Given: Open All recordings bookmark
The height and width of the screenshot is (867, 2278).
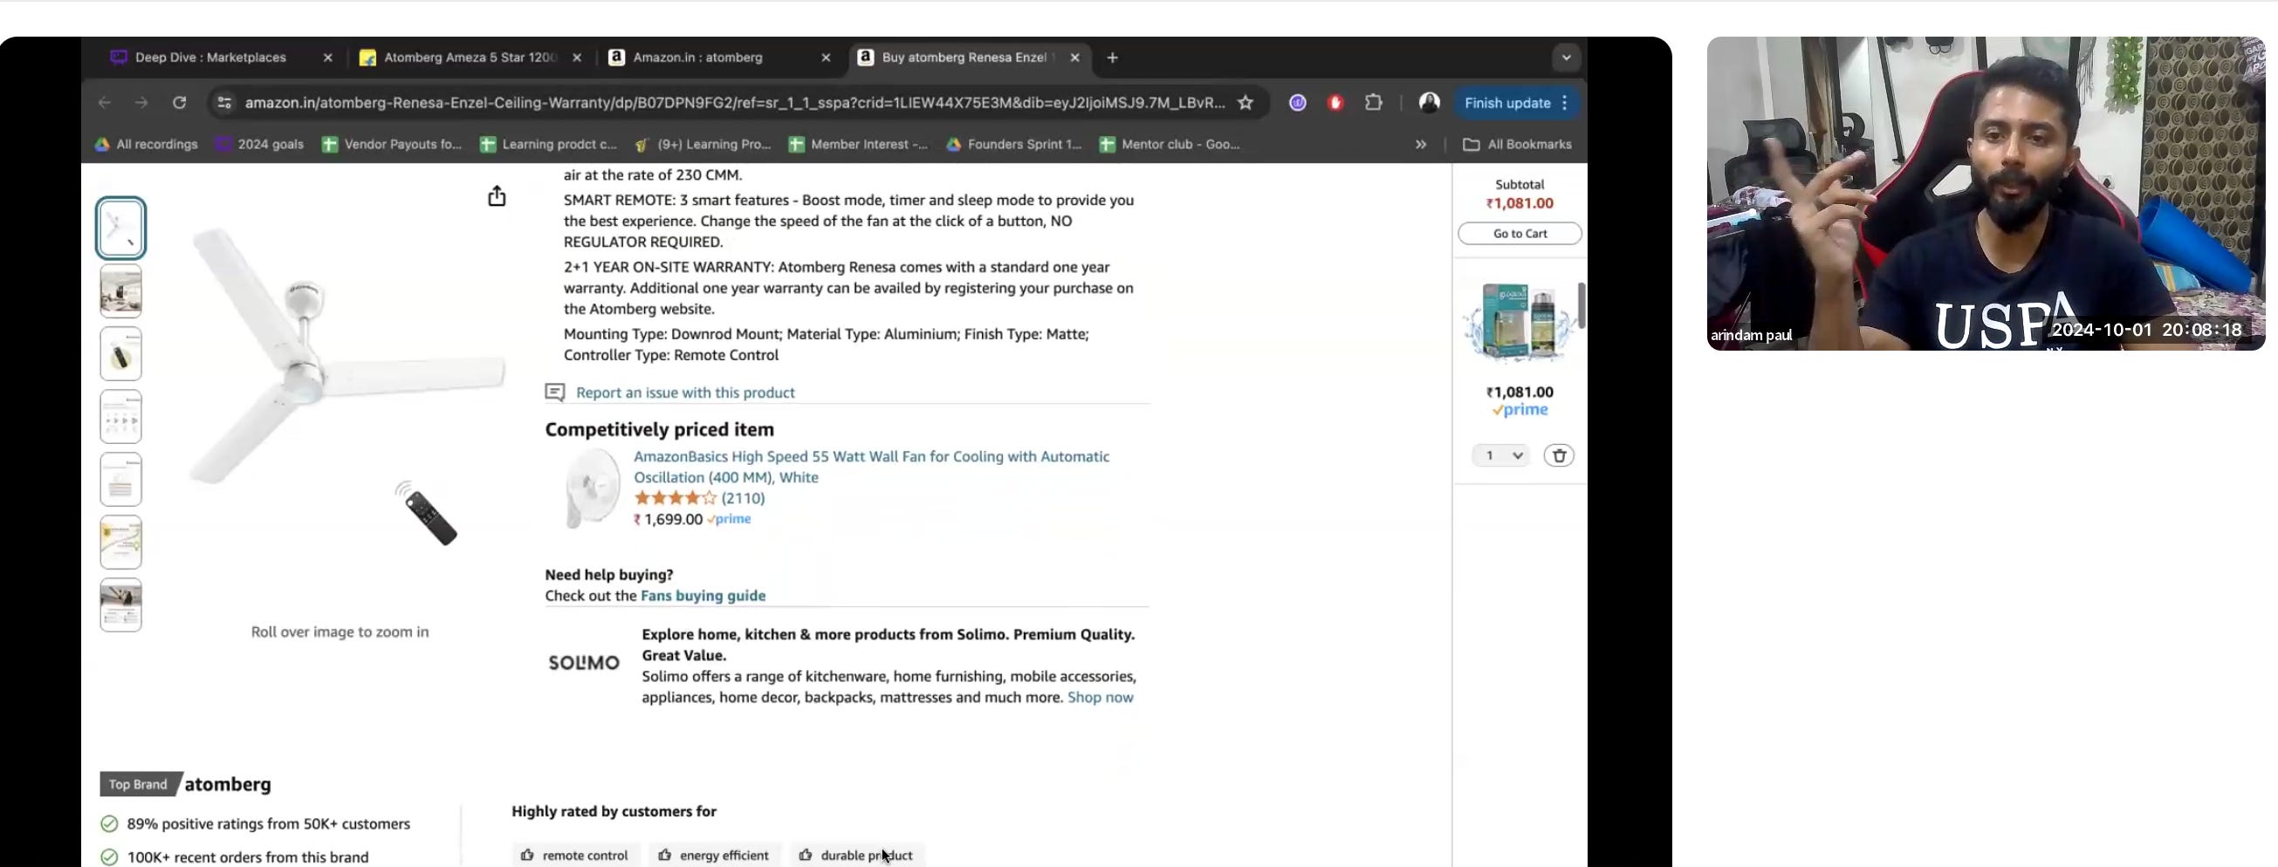Looking at the screenshot, I should [x=146, y=144].
